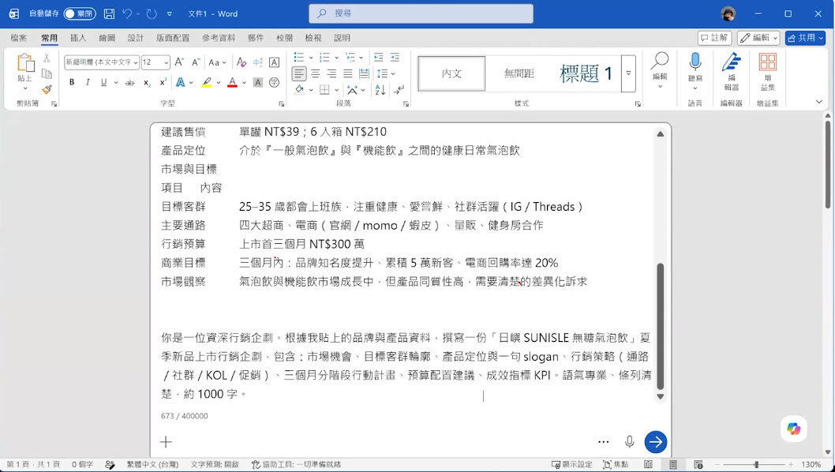The height and width of the screenshot is (472, 835).
Task: Open the font size 12 dropdown
Action: point(167,62)
